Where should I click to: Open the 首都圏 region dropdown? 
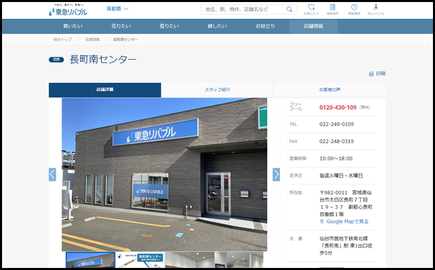[x=118, y=9]
